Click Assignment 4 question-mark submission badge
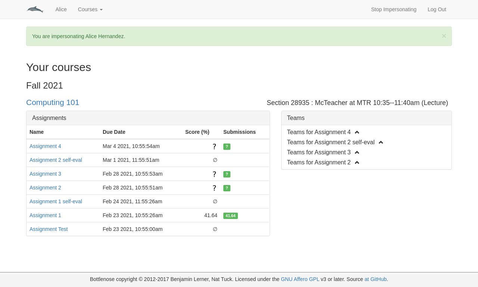 [x=227, y=147]
